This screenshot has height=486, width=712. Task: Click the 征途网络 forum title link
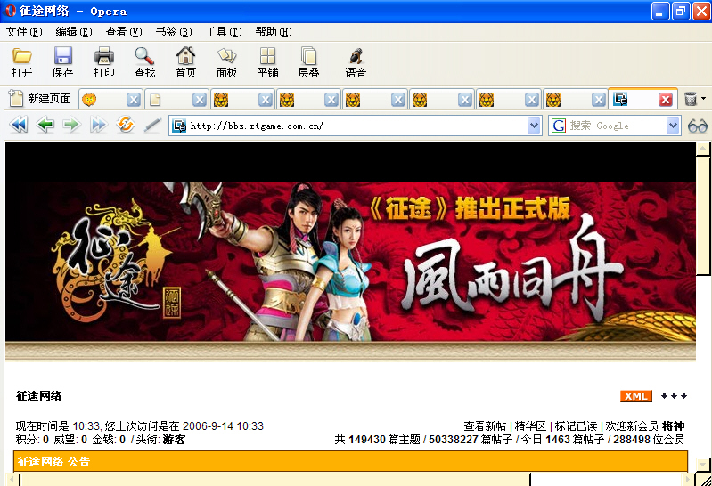pyautogui.click(x=38, y=396)
